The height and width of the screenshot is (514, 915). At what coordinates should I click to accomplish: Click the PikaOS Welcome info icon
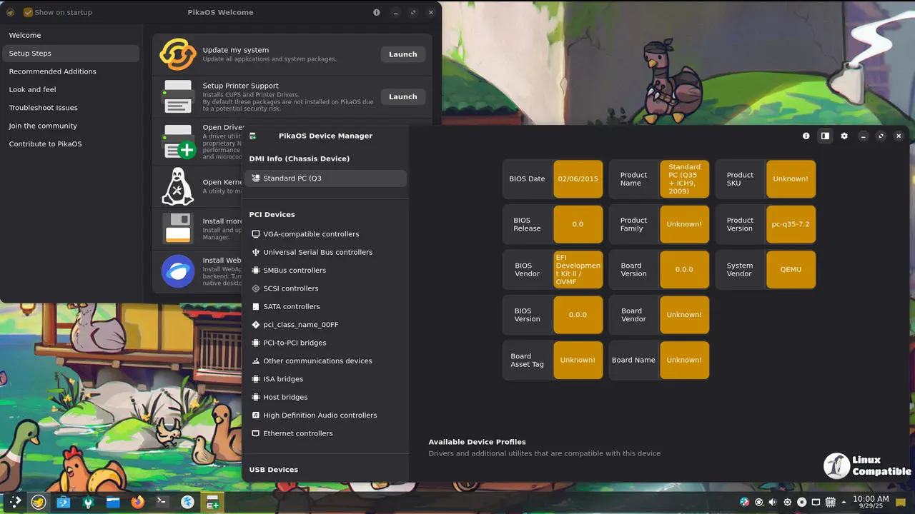pyautogui.click(x=377, y=12)
